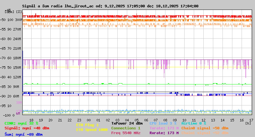255x137 pixels.
Task: Select the ETH Speed 1000 legend text
Action: [x=92, y=130]
